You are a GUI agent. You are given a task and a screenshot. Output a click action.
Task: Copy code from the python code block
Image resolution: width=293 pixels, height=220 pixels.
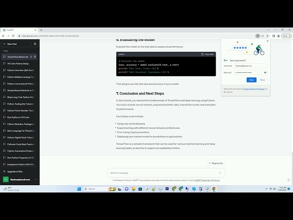click(x=207, y=54)
